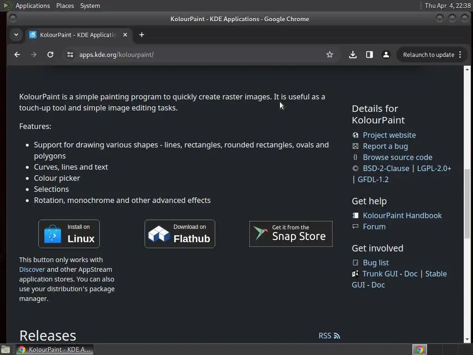The image size is (473, 355).
Task: Go back with the browser back arrow
Action: [17, 55]
